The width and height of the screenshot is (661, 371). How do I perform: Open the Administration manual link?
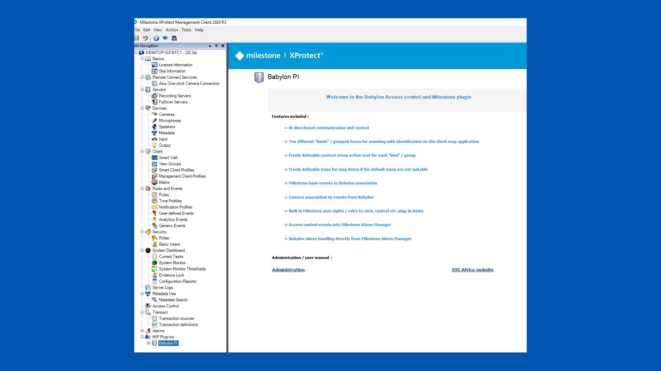pos(288,270)
